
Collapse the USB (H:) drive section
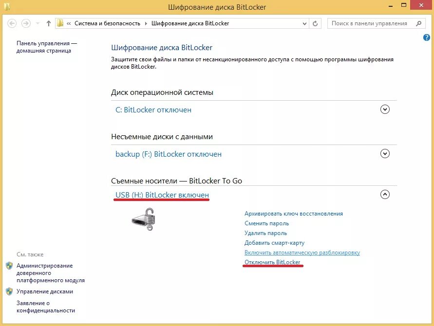tap(385, 194)
